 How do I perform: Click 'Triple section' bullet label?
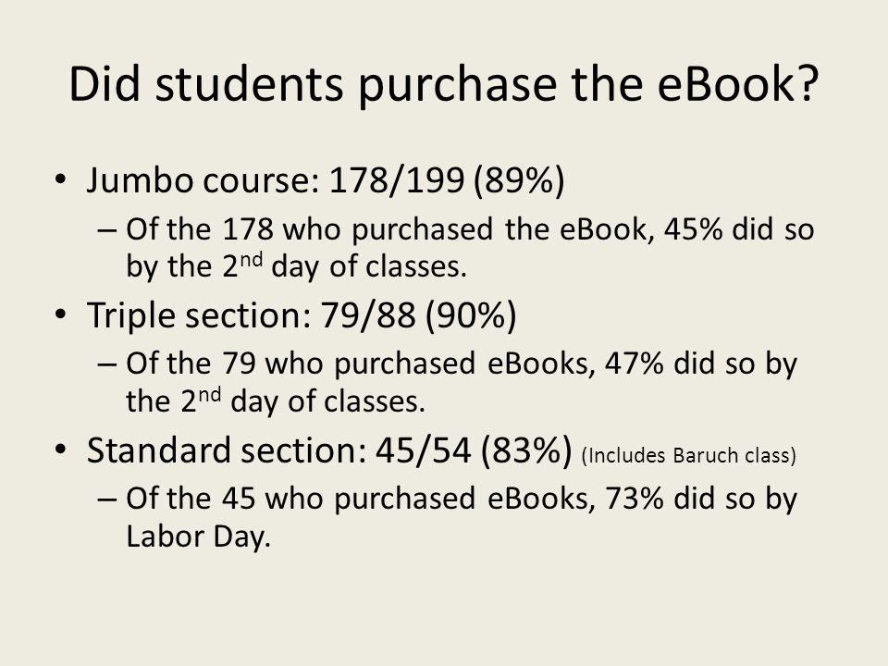click(198, 314)
